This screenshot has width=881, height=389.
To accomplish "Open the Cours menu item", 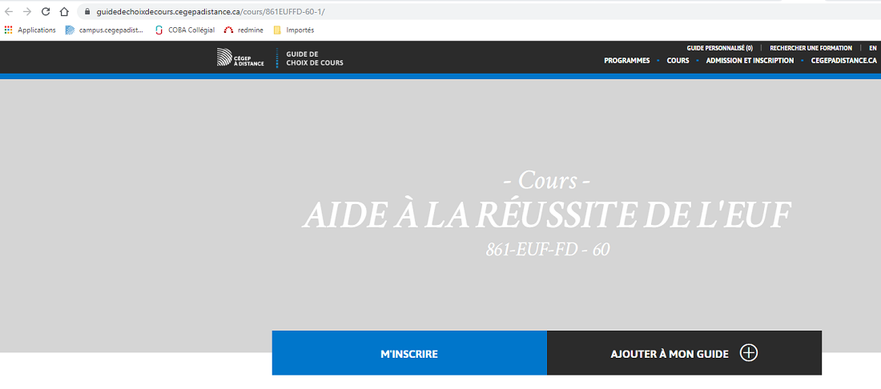I will pos(678,61).
